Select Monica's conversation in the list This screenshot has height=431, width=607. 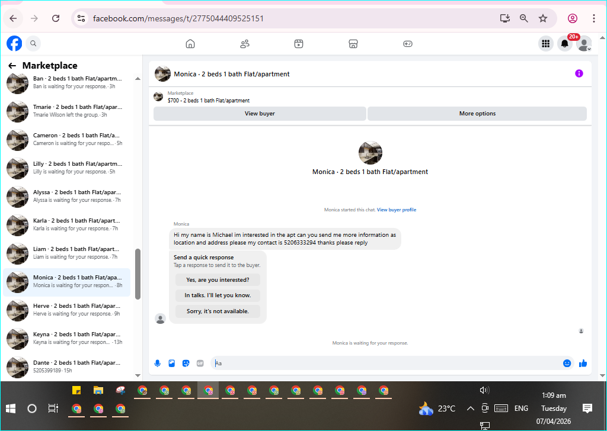click(66, 281)
